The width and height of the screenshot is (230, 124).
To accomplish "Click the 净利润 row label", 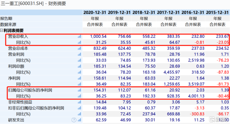I will pos(14,78).
